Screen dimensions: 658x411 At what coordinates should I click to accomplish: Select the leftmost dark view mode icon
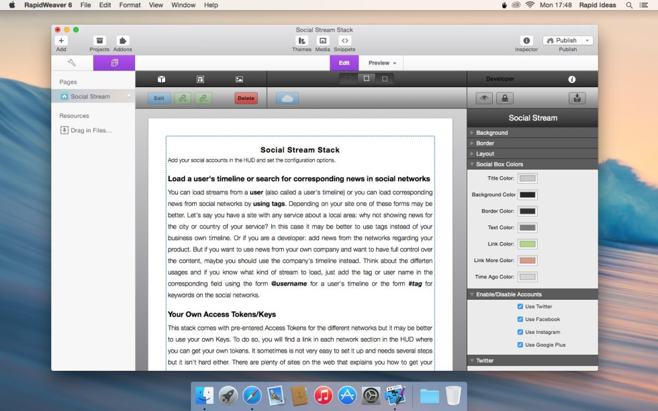tap(348, 78)
